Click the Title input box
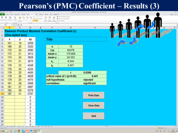Viewport: 178px width, 133px height. click(x=76, y=39)
